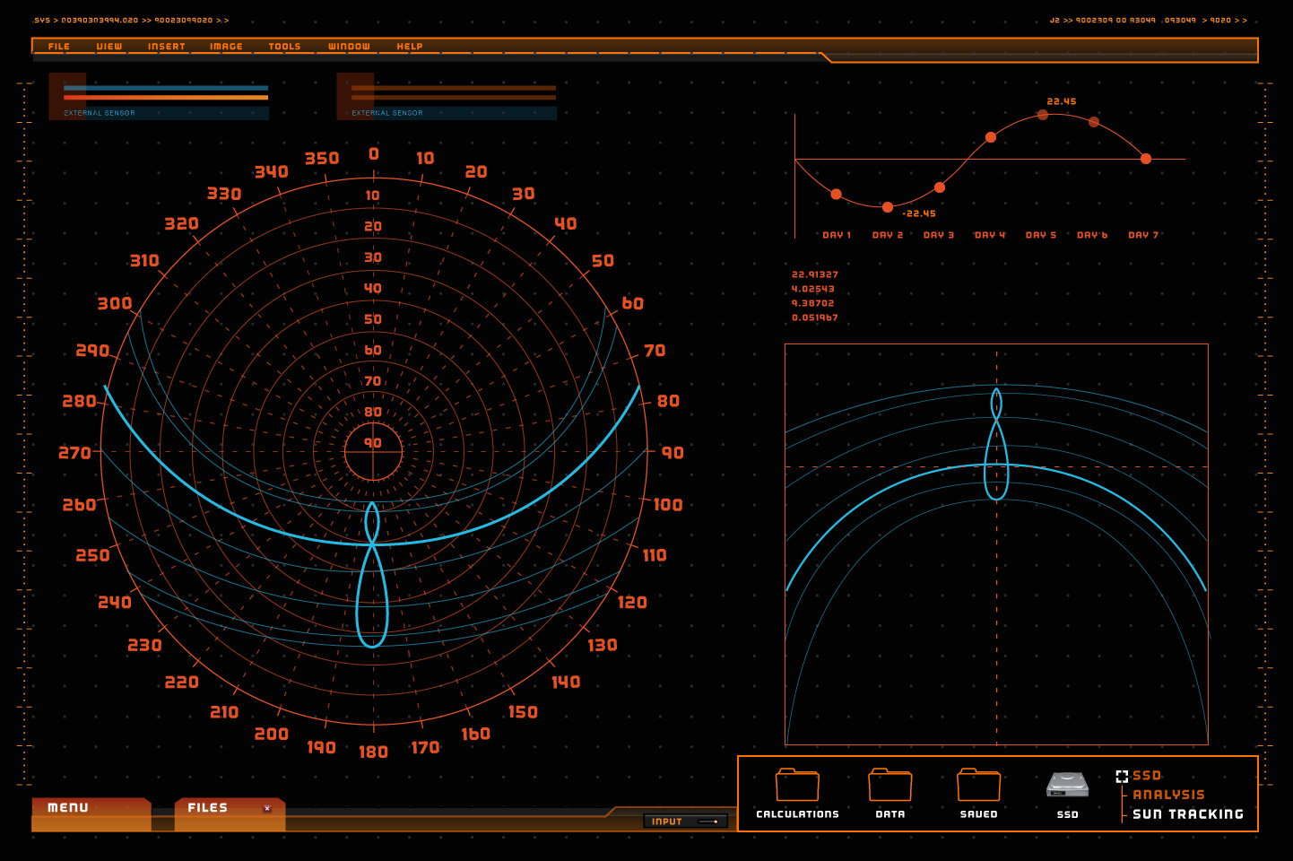Open the IMAGE menu
The image size is (1293, 861).
point(226,47)
